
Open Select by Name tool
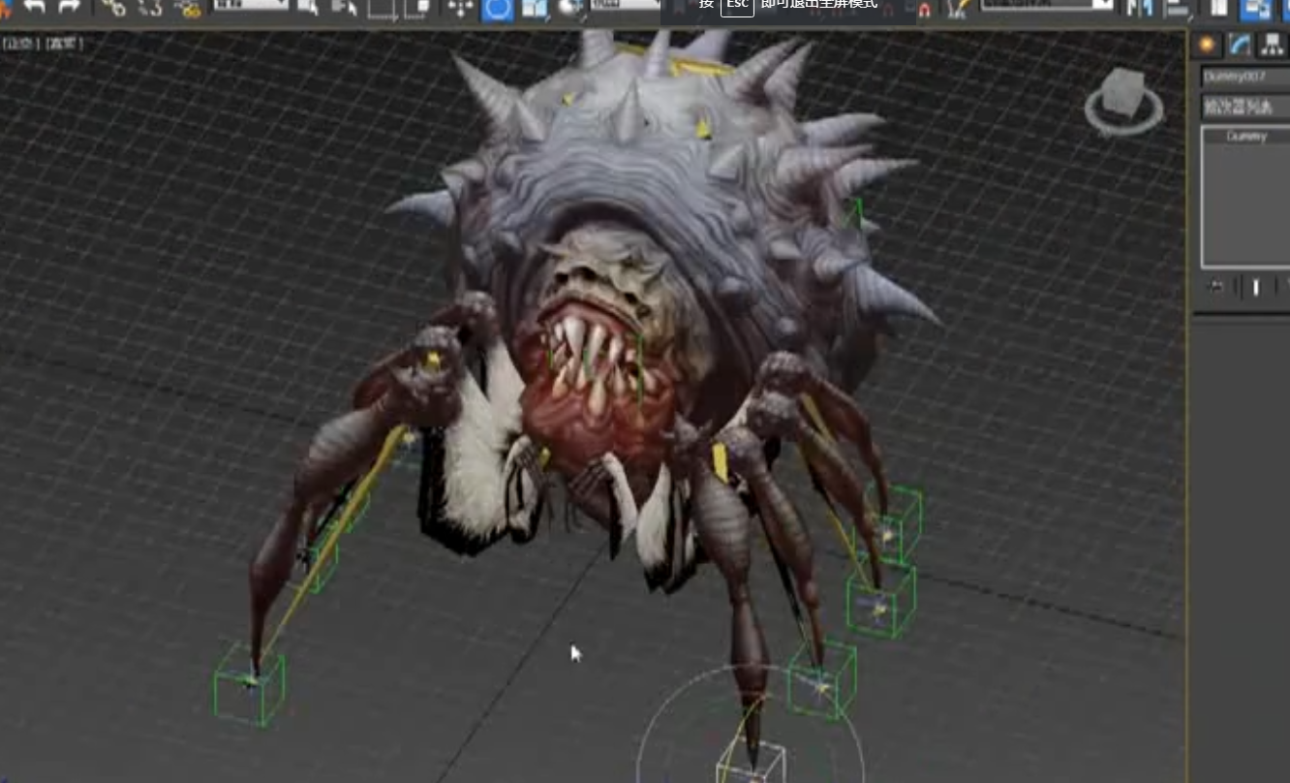point(344,9)
